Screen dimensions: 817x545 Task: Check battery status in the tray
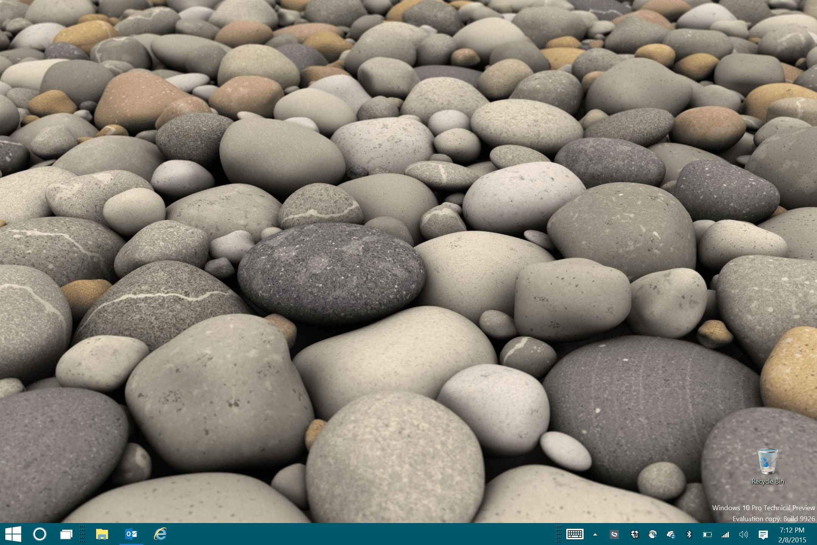pos(707,534)
